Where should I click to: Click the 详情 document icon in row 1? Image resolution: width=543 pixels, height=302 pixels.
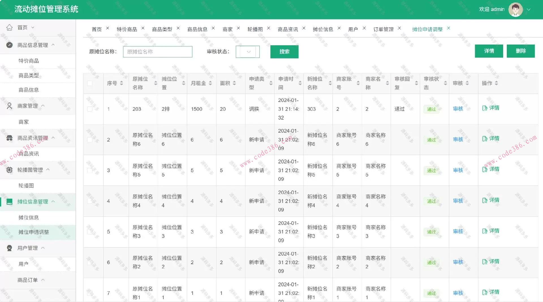click(484, 108)
